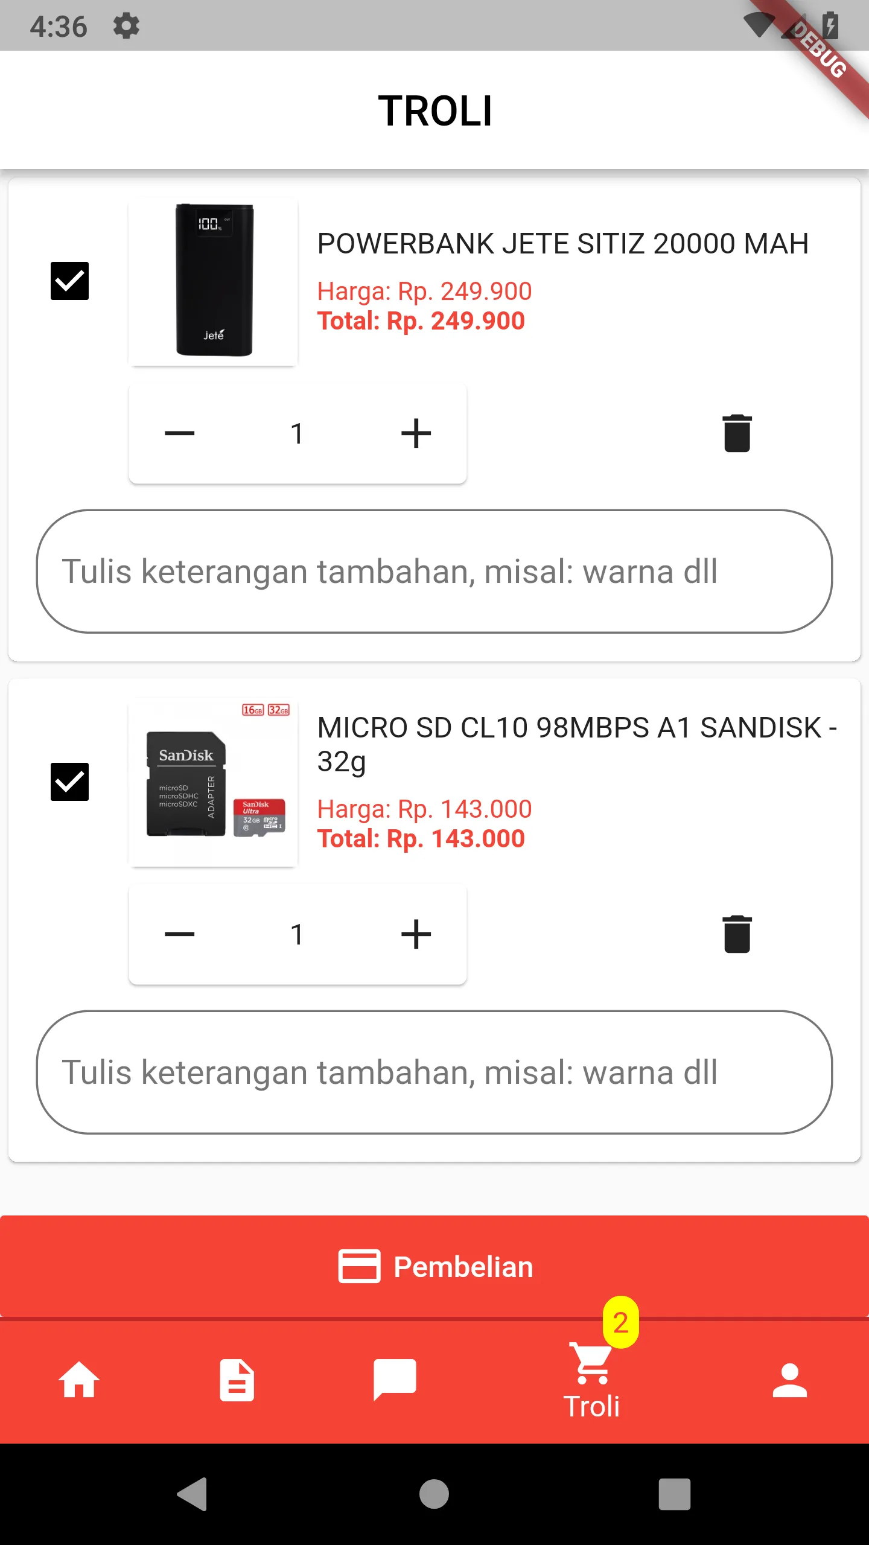Focus the Micro SD additional notes field
The width and height of the screenshot is (869, 1545).
click(434, 1072)
